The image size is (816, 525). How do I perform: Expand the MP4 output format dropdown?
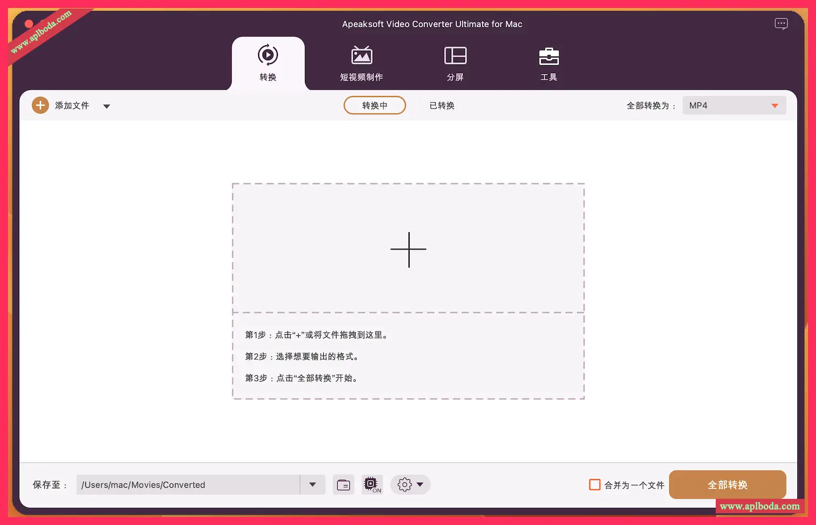tap(774, 106)
